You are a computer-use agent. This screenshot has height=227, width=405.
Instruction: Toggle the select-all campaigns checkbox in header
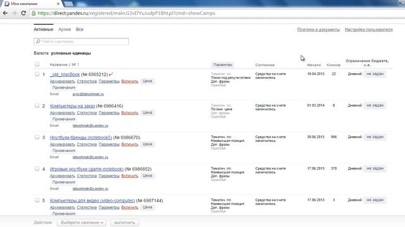(x=37, y=64)
